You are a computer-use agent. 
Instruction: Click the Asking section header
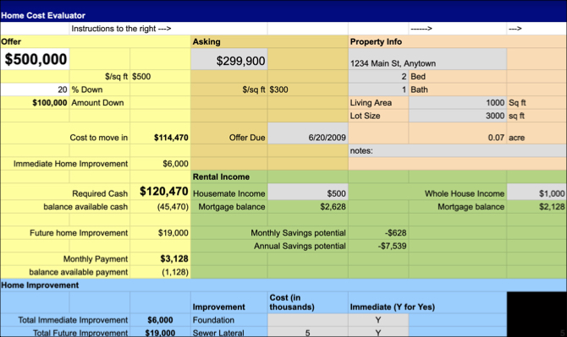[x=206, y=41]
